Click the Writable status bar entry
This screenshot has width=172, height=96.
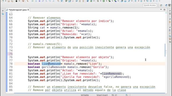pyautogui.click(x=85, y=95)
